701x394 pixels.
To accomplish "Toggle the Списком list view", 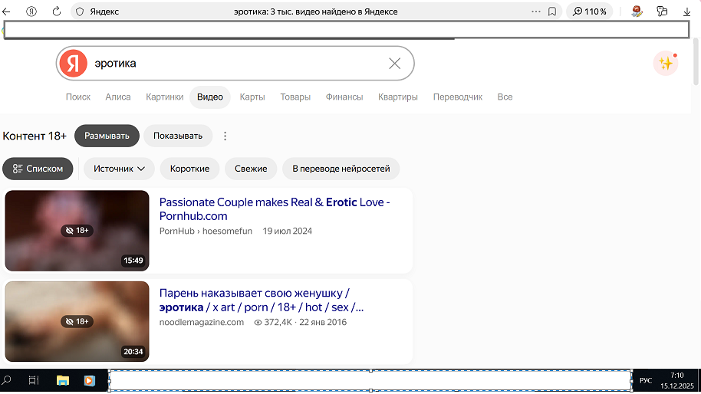I will (38, 169).
